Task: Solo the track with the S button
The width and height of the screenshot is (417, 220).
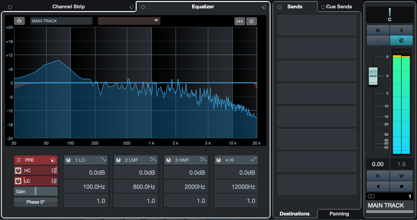Action: pos(401,30)
